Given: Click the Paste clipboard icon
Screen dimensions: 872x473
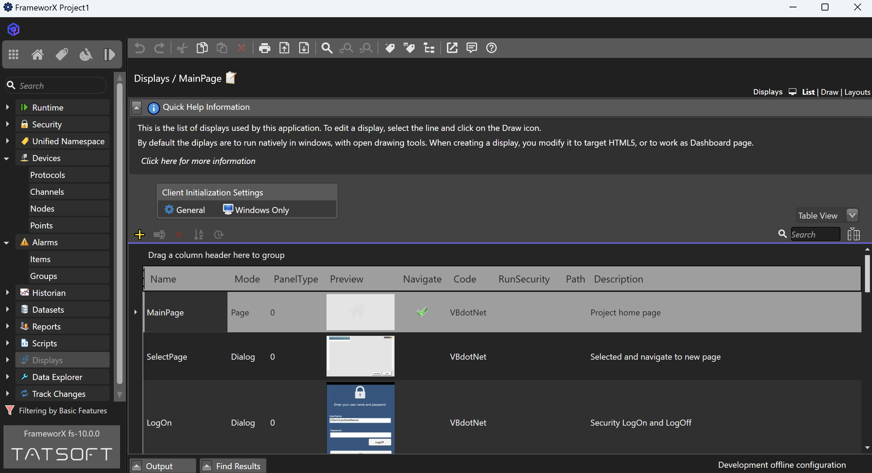Looking at the screenshot, I should (x=222, y=48).
